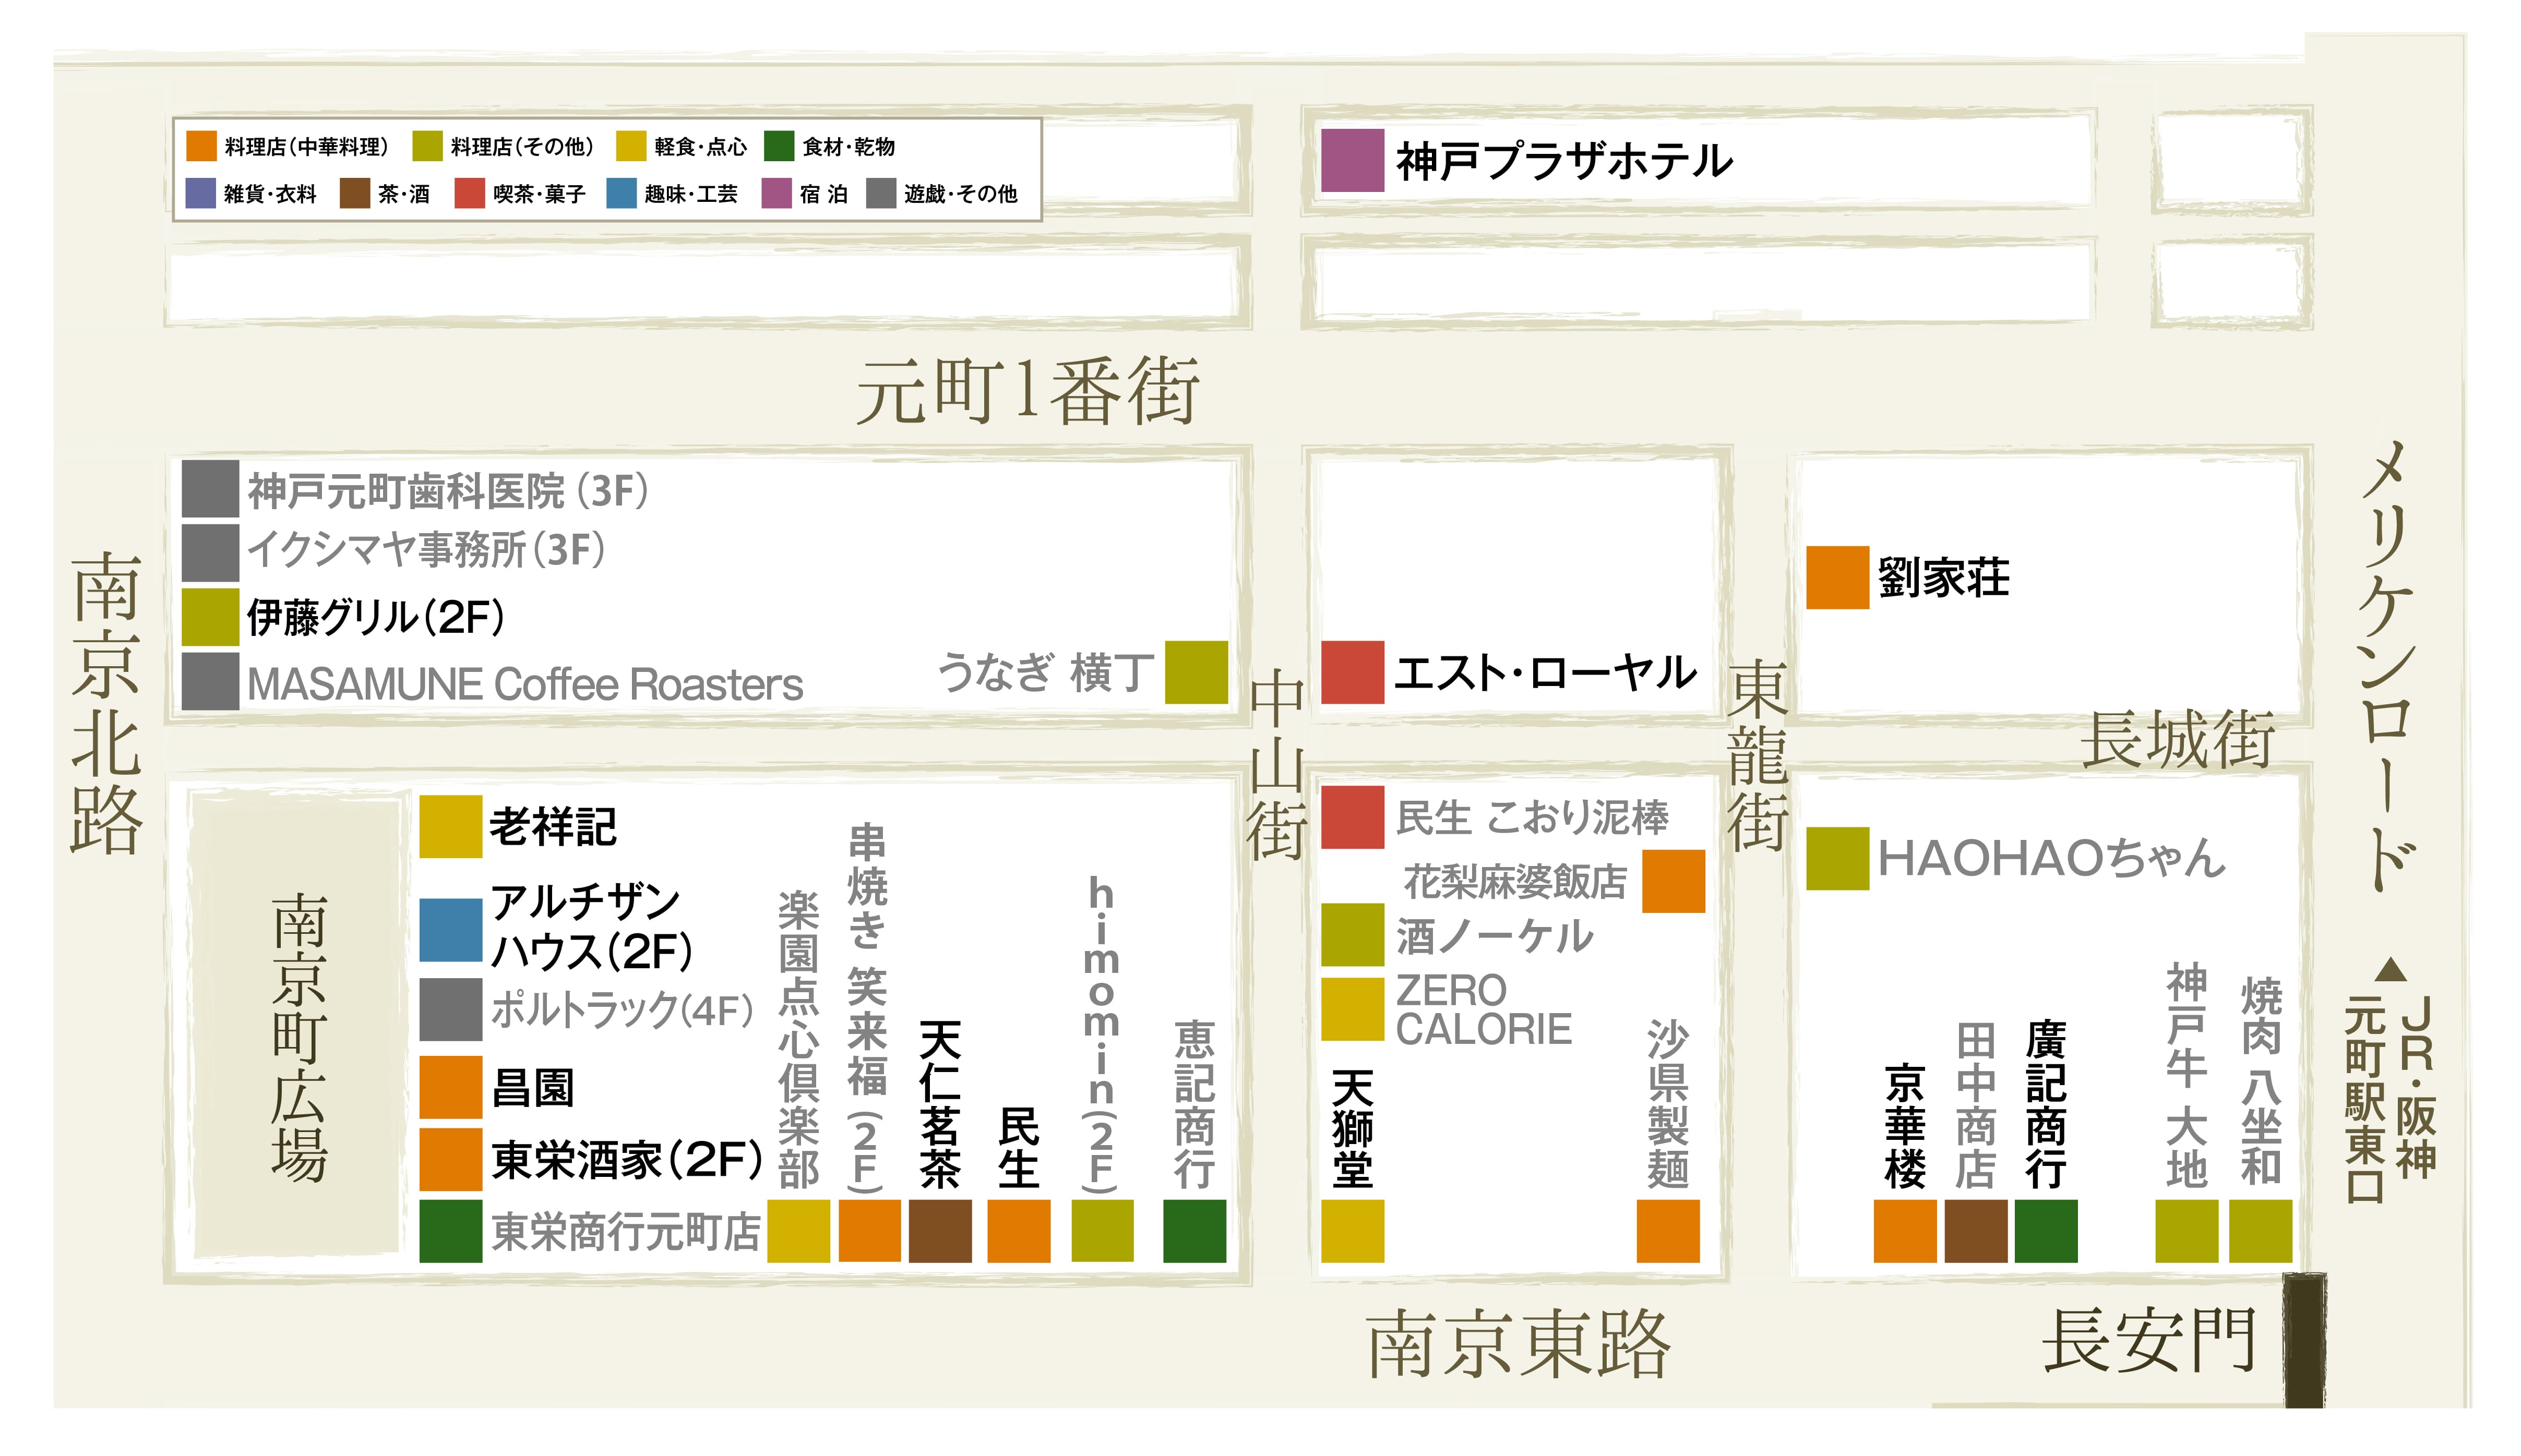Click the 南京東路 street label

coord(1518,1345)
